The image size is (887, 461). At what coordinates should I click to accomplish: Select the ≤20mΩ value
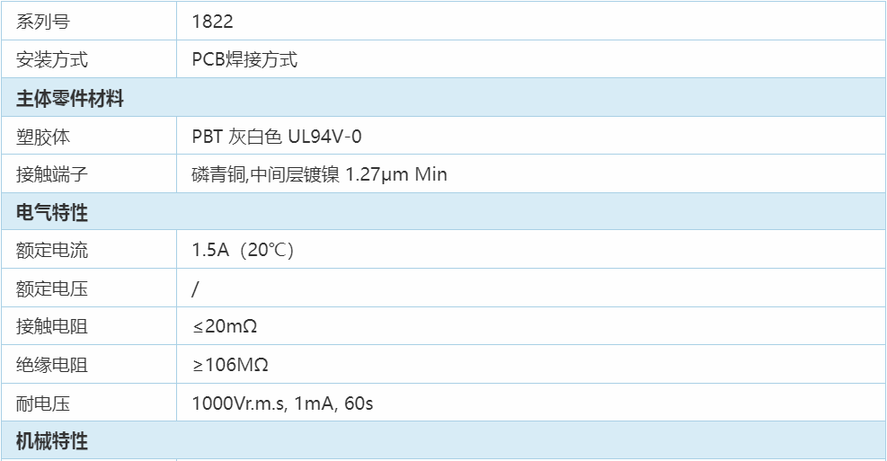(x=225, y=326)
